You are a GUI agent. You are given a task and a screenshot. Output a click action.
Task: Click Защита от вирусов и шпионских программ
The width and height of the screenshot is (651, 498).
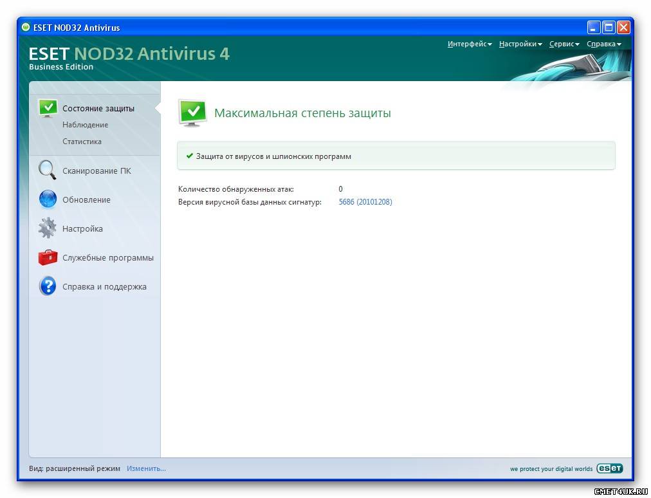click(273, 156)
